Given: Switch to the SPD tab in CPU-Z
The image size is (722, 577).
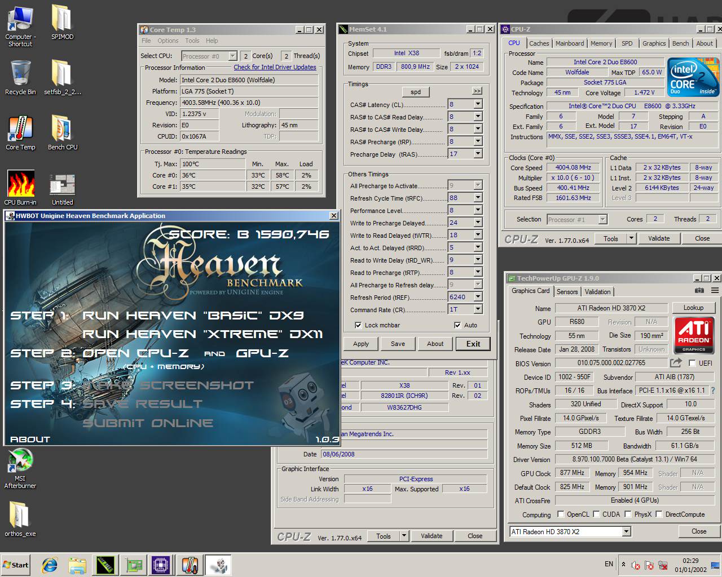Looking at the screenshot, I should point(627,43).
